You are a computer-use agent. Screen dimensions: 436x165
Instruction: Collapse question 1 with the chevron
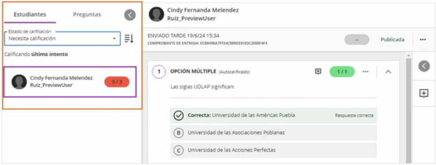(x=388, y=72)
